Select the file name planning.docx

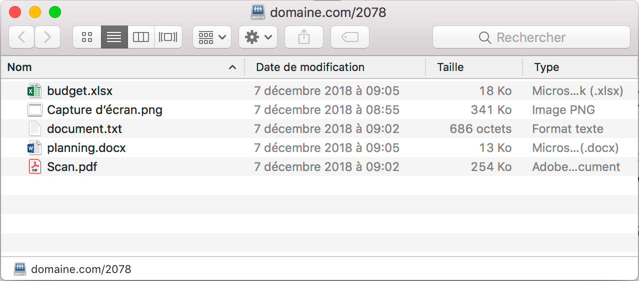[x=86, y=148]
